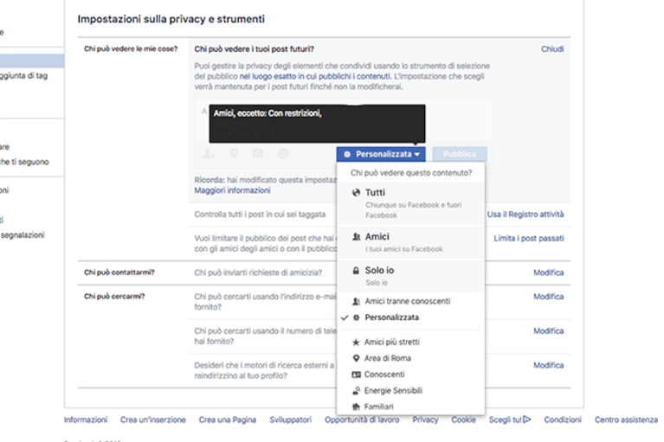
Task: Click the gear icon on Personalizzata button
Action: tap(347, 154)
